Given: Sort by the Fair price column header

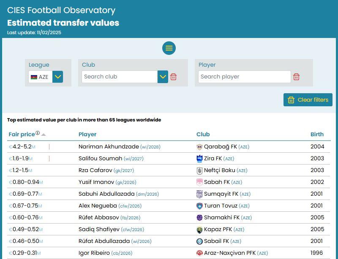Looking at the screenshot, I should pos(22,134).
